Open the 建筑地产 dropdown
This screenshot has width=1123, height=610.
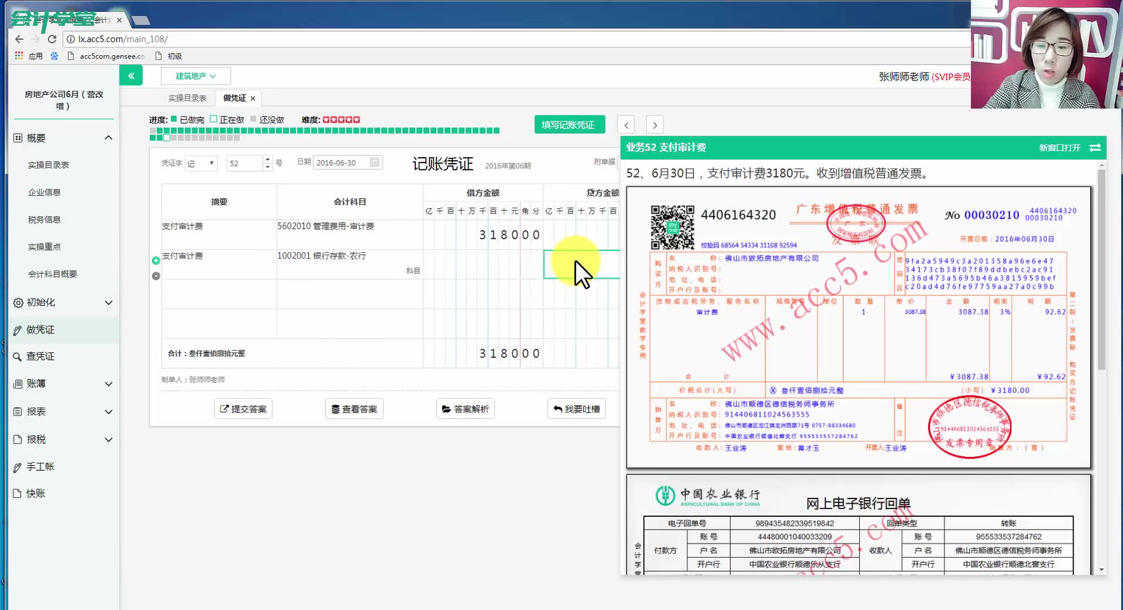click(x=195, y=76)
